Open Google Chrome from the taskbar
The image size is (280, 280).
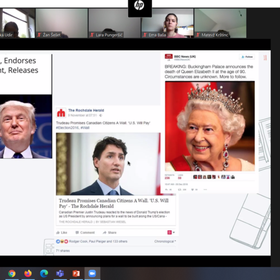[12, 273]
